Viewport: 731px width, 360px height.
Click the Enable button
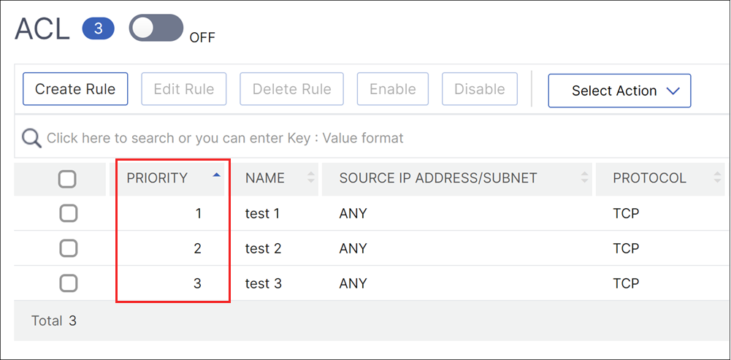click(x=393, y=88)
